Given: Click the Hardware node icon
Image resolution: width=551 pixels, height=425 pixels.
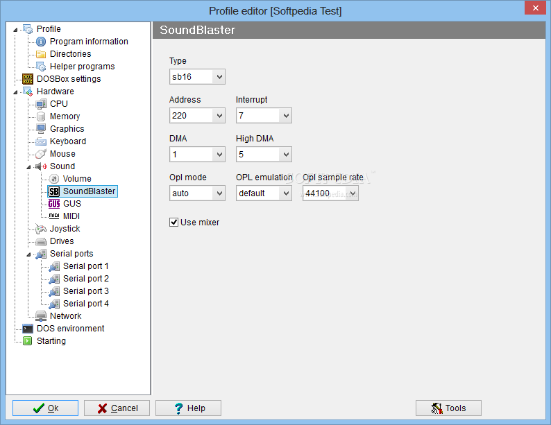Looking at the screenshot, I should [28, 92].
